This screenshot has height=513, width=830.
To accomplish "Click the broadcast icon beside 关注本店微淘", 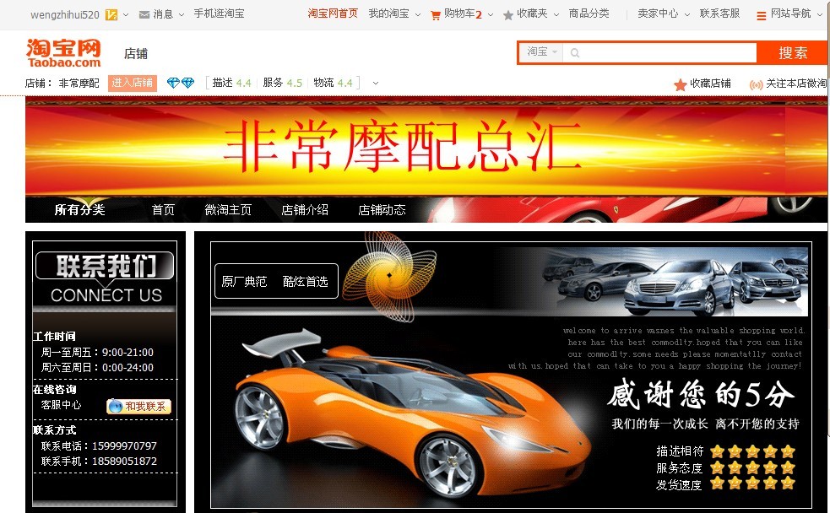I will pos(756,84).
